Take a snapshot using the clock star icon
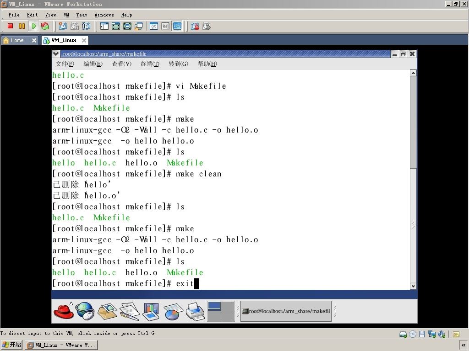This screenshot has width=469, height=351. pyautogui.click(x=63, y=26)
